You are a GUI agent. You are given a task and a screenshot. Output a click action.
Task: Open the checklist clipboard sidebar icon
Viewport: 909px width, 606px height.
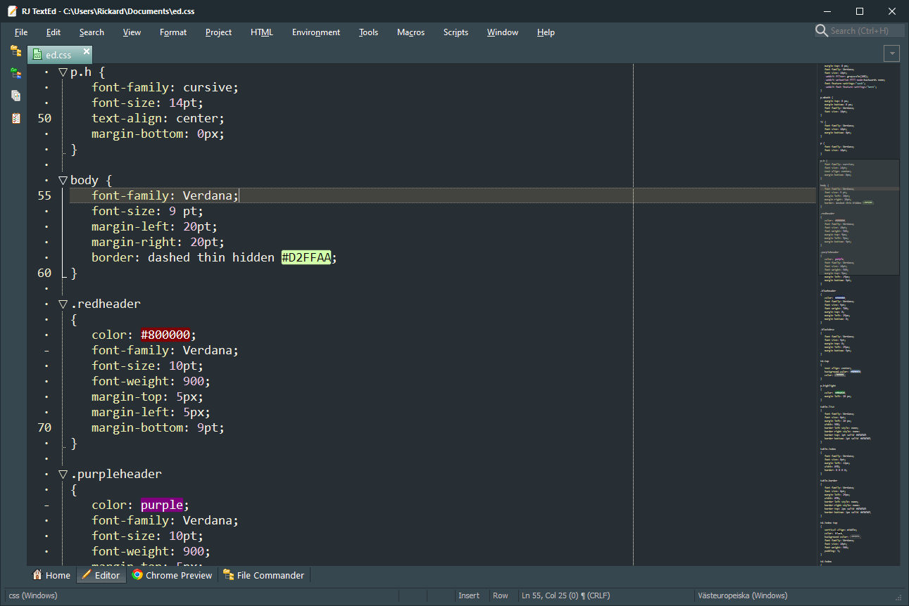(15, 118)
